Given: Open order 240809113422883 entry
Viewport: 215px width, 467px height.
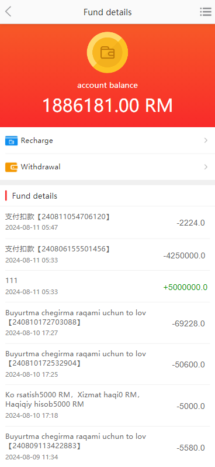Looking at the screenshot, I should pos(107,446).
